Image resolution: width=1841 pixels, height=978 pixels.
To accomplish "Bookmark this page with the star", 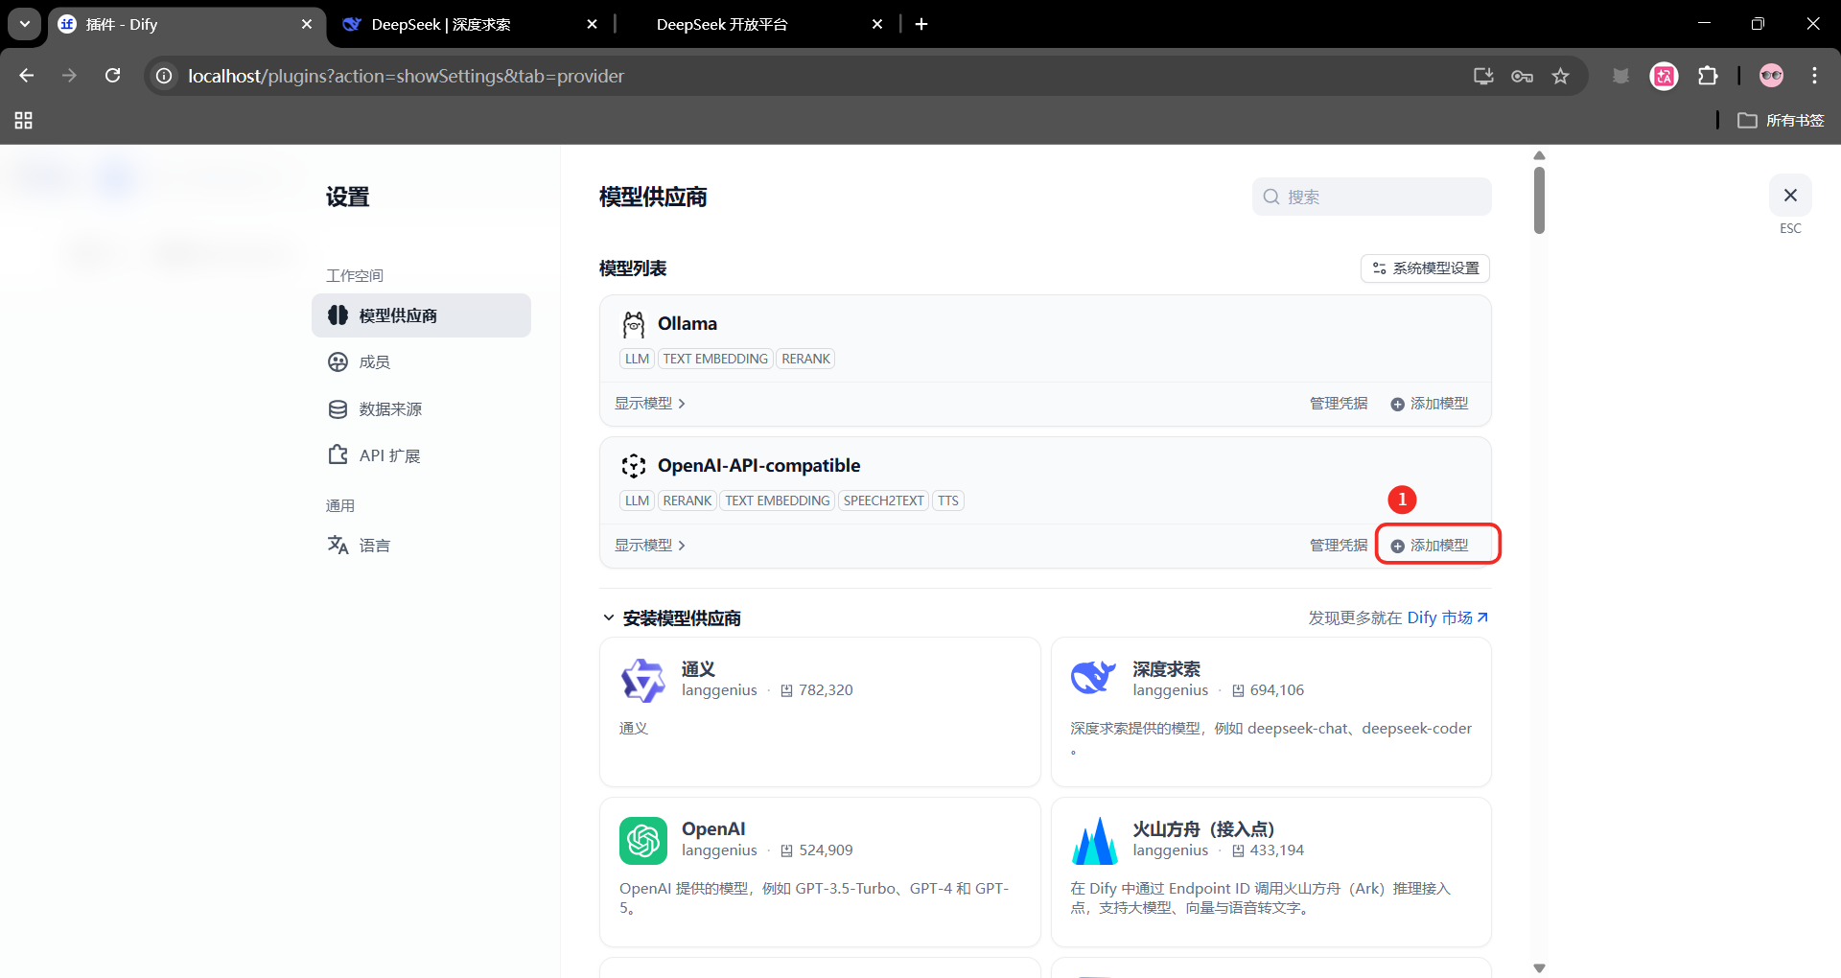I will pyautogui.click(x=1561, y=76).
